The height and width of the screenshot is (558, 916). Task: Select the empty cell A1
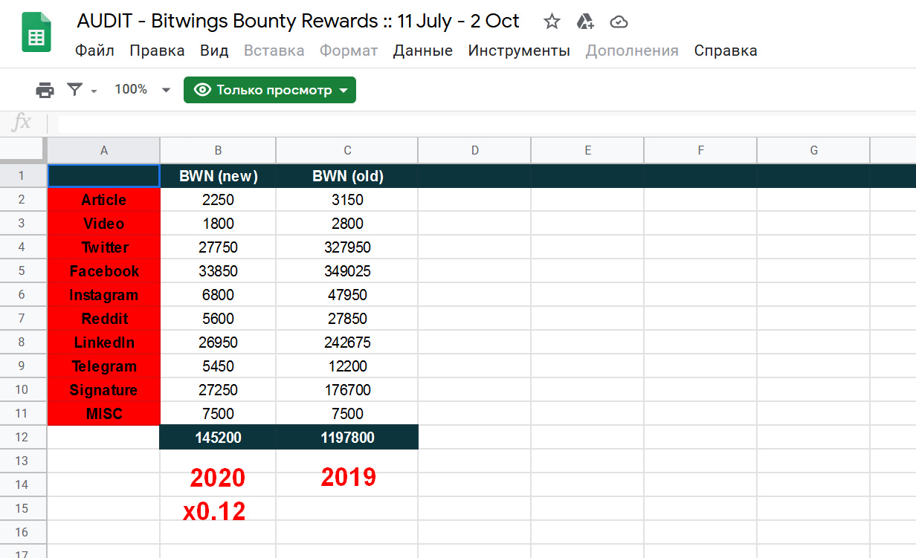(104, 176)
